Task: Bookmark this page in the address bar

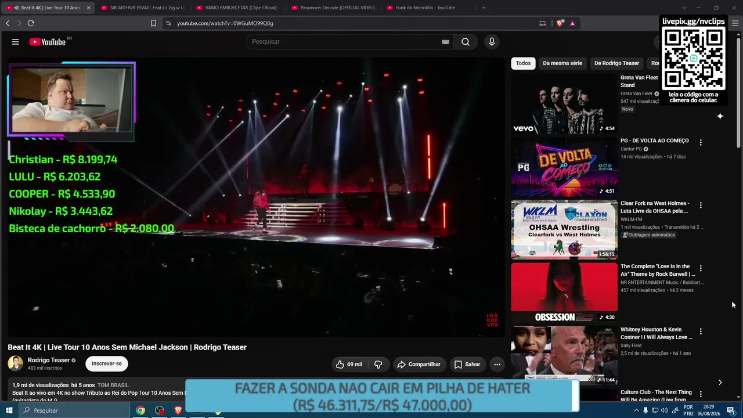Action: pyautogui.click(x=153, y=23)
